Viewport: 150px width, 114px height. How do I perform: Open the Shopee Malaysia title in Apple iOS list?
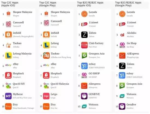point(22,12)
